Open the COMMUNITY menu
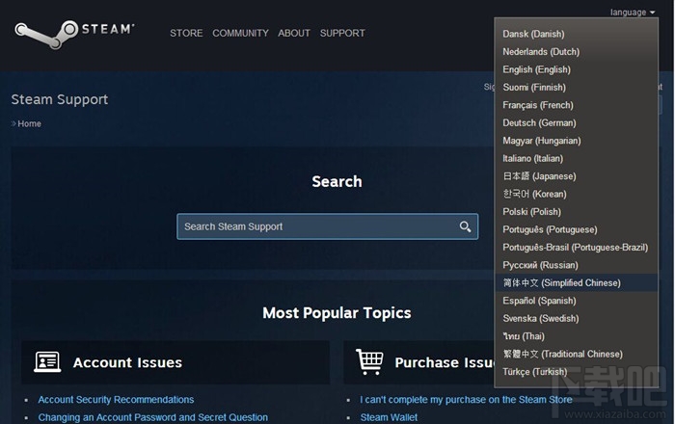The image size is (675, 424). 240,33
